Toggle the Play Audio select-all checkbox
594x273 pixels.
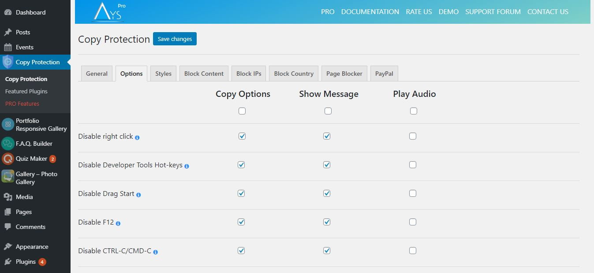click(x=413, y=111)
